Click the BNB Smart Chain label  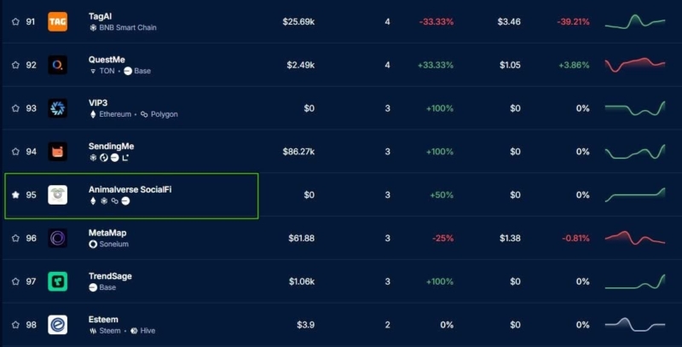[x=128, y=27]
